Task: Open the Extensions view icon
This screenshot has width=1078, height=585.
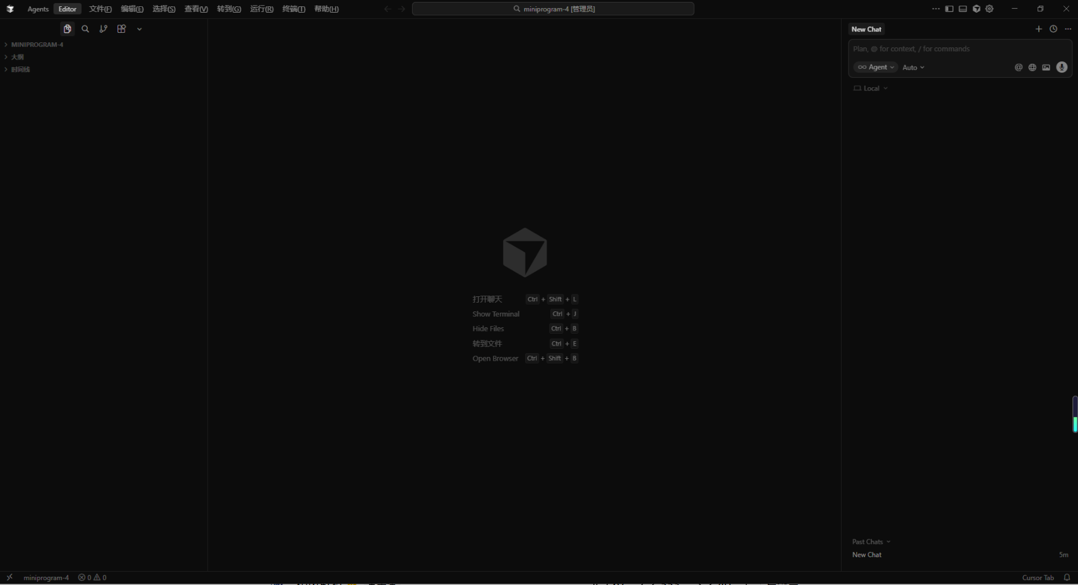Action: (122, 29)
